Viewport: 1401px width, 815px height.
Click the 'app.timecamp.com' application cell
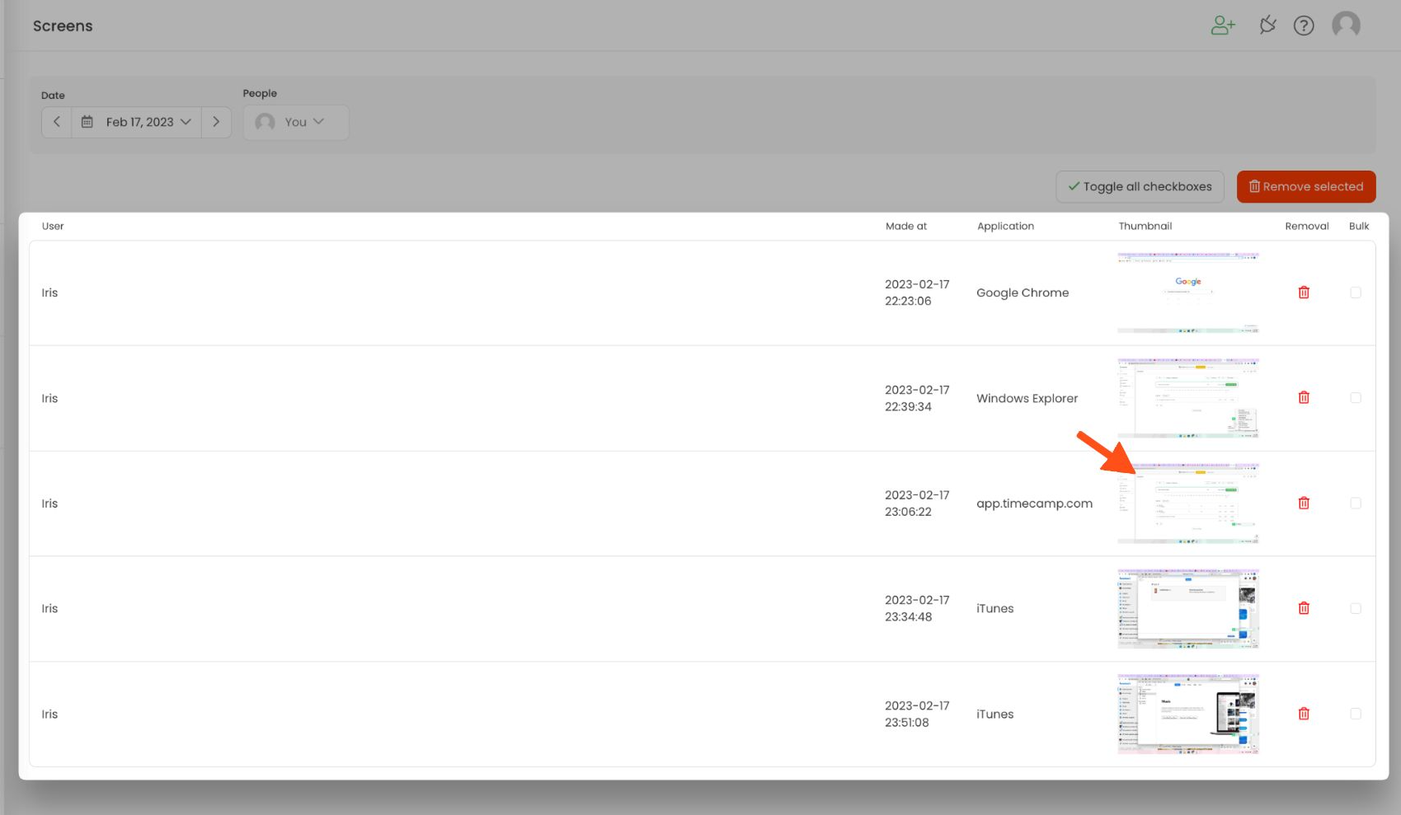(1035, 504)
